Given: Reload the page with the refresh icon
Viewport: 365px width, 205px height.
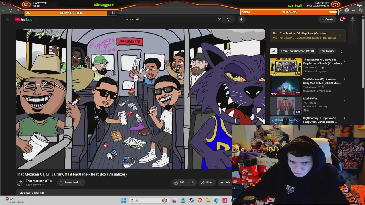Looking at the screenshot, I should pos(11,10).
